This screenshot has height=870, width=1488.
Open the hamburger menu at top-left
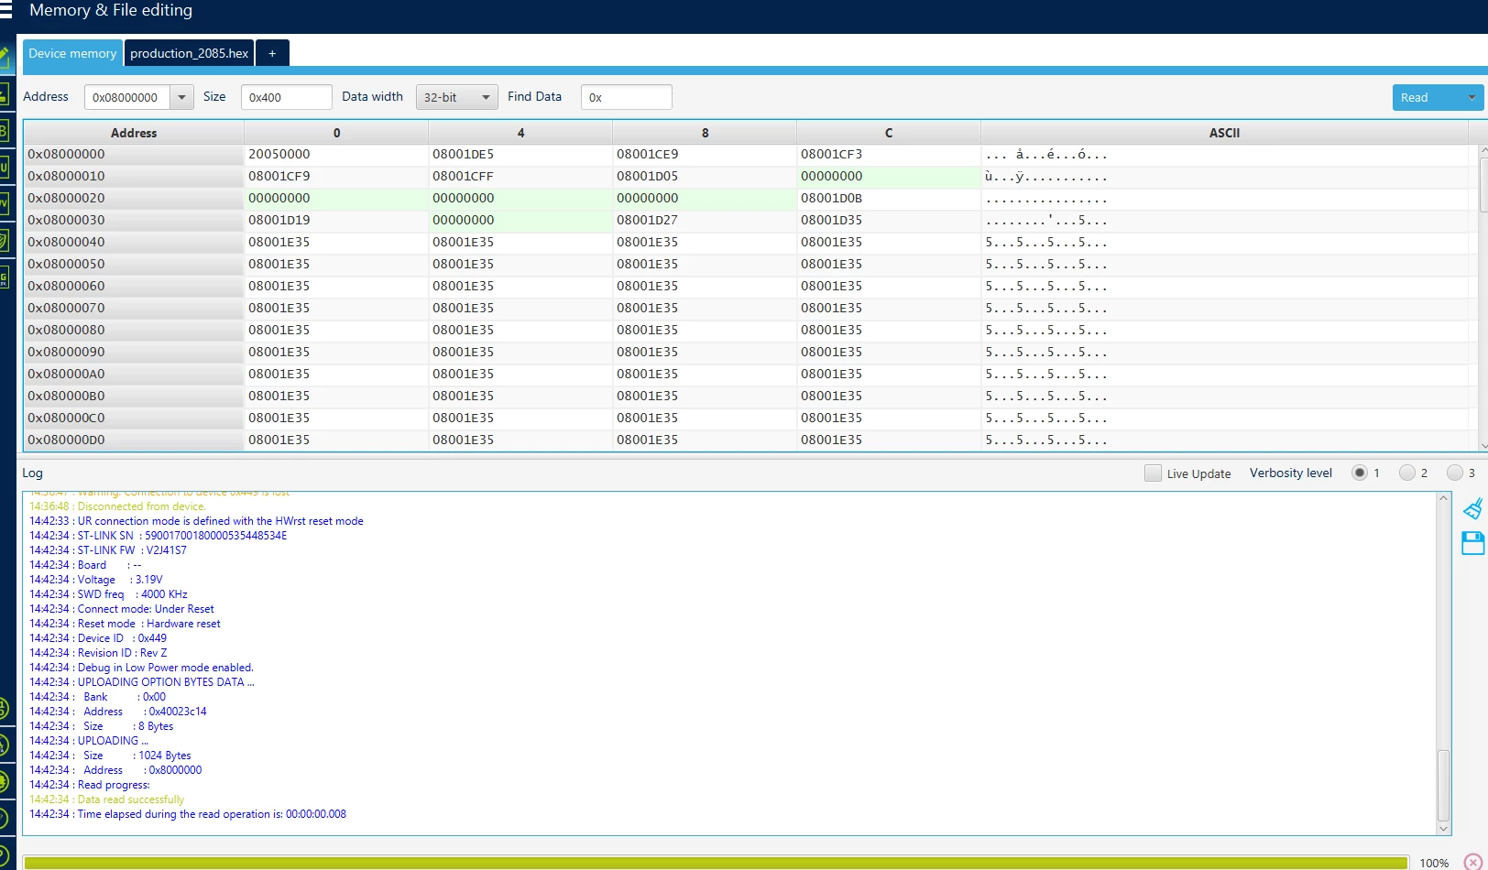pyautogui.click(x=5, y=11)
